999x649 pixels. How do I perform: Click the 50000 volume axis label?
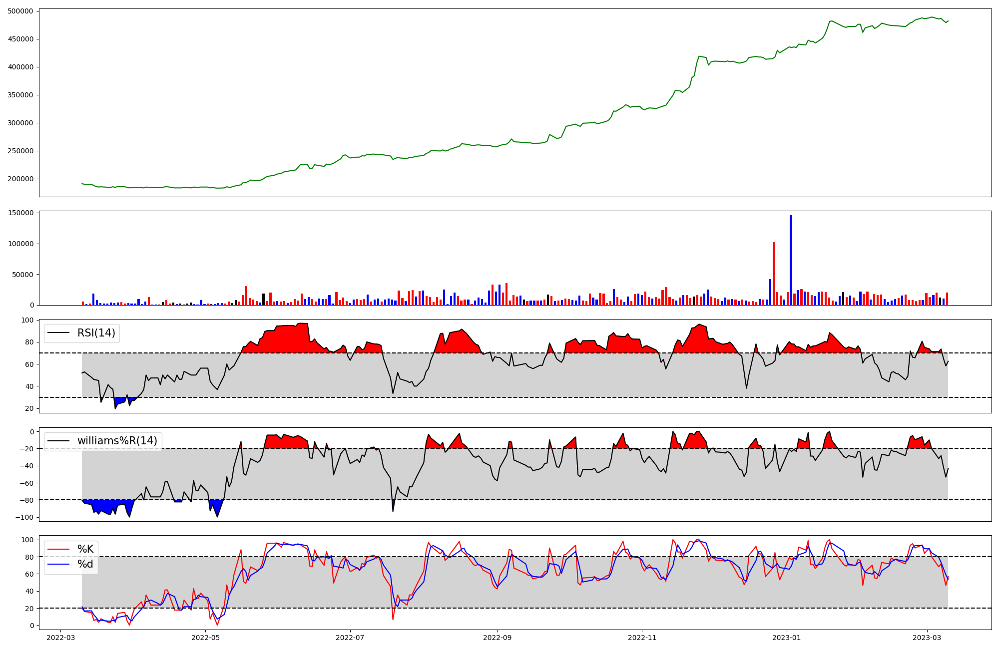coord(22,275)
